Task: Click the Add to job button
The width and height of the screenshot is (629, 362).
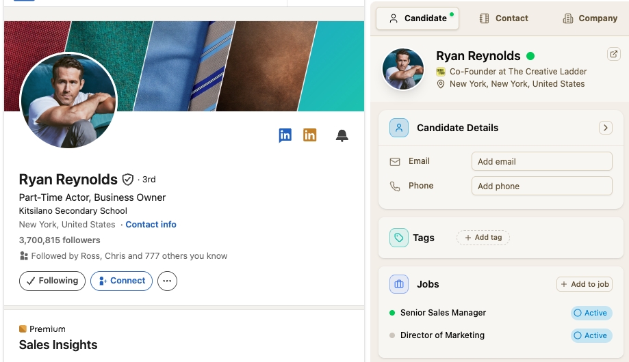Action: 585,284
